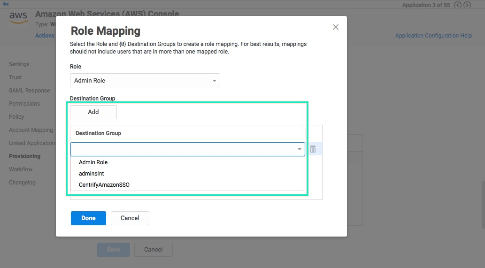Click the page Save button behind dialog
Viewport: 485px width, 268px height.
(x=114, y=249)
